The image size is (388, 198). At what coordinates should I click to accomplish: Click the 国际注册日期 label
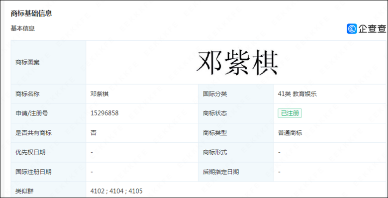tap(33, 172)
